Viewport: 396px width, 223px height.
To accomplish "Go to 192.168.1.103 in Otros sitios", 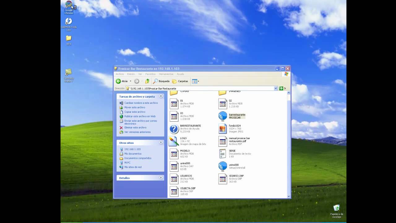I will 132,149.
